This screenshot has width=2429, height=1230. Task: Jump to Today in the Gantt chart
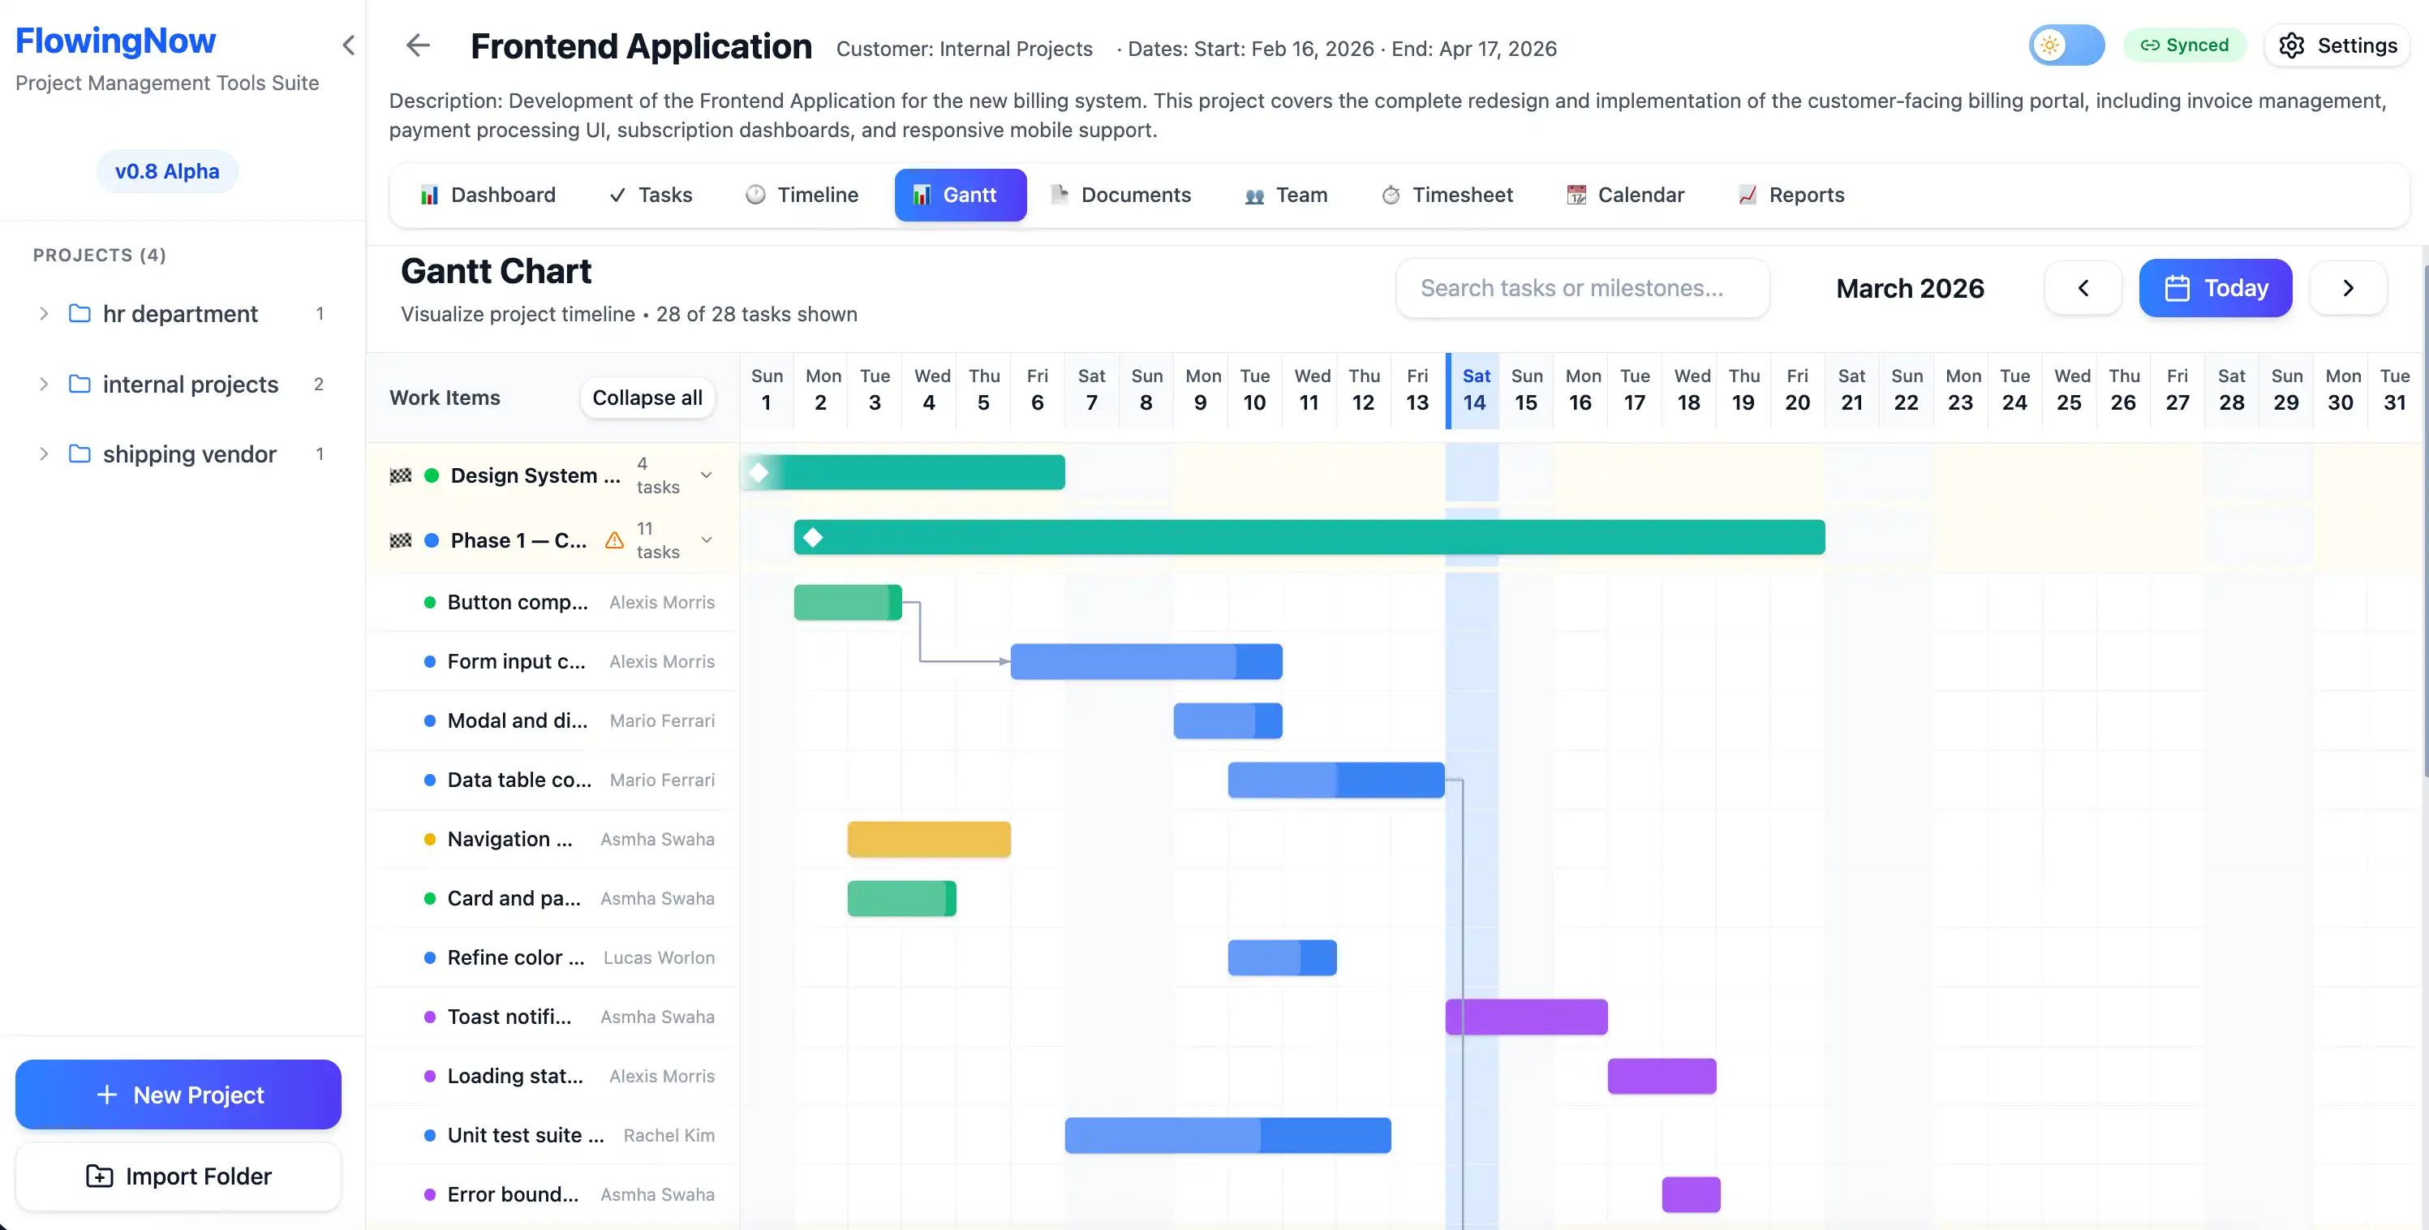tap(2215, 288)
